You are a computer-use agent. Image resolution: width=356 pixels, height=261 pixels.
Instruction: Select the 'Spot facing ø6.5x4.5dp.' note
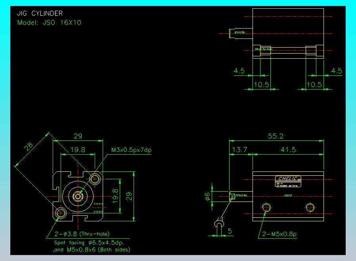pyautogui.click(x=89, y=243)
